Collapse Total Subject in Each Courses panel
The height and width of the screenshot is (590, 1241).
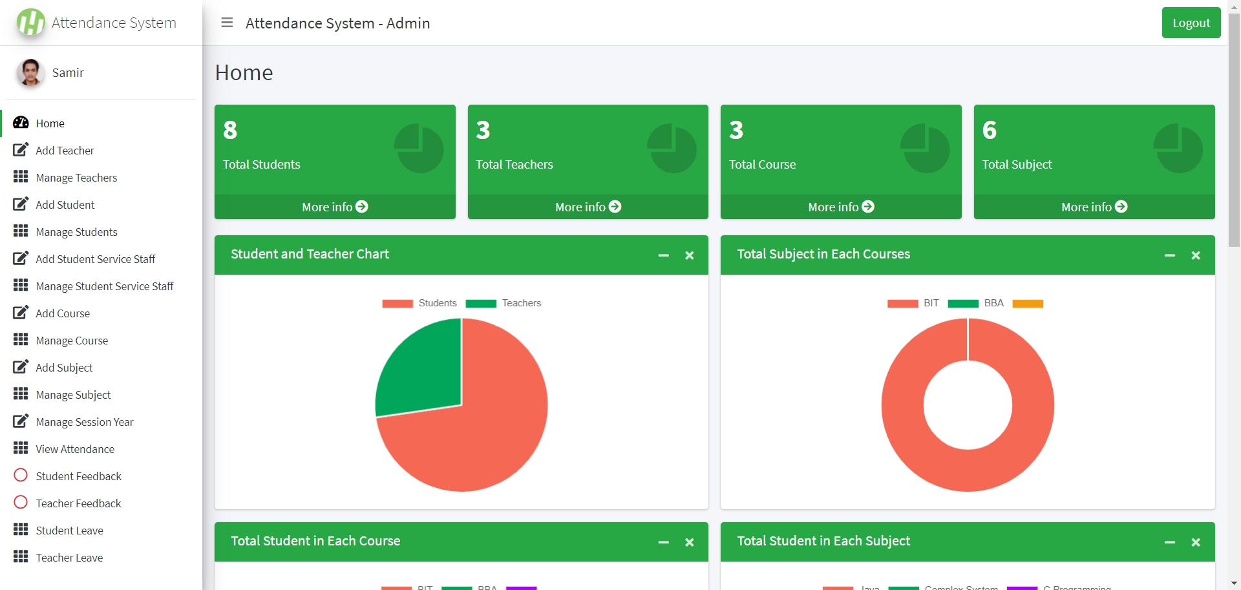tap(1170, 255)
